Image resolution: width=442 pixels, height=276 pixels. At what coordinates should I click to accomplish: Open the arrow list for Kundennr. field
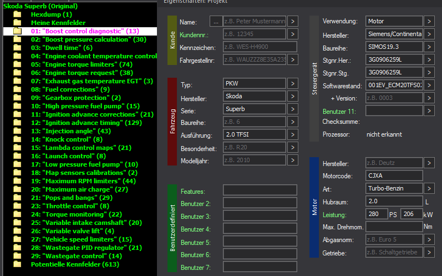coord(293,34)
